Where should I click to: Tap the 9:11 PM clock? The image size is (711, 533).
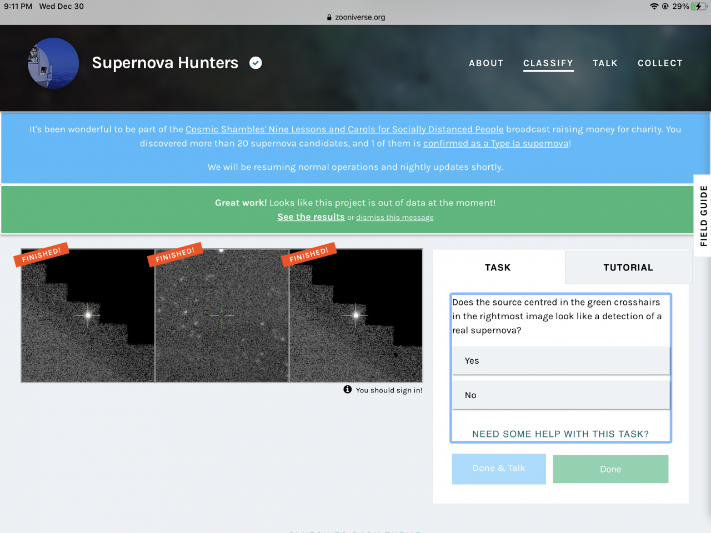[x=18, y=6]
